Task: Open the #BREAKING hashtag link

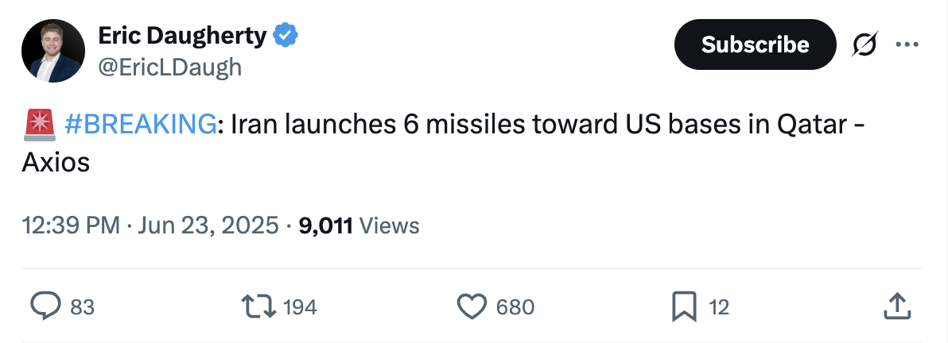Action: tap(139, 124)
